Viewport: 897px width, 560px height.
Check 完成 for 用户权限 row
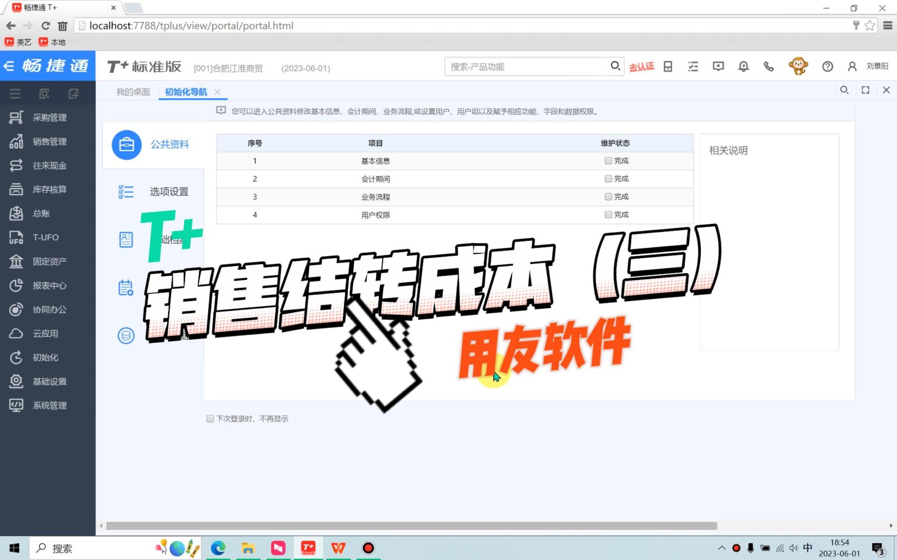[608, 214]
